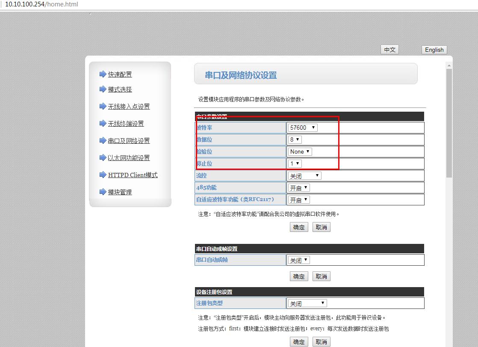
Task: Toggle the 485功能 dropdown setting
Action: (298, 188)
